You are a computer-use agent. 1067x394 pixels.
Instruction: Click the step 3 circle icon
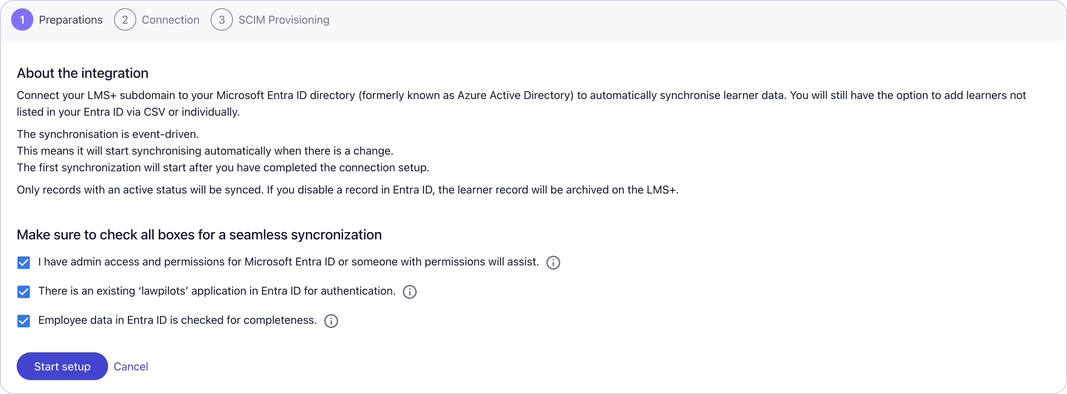click(x=222, y=19)
